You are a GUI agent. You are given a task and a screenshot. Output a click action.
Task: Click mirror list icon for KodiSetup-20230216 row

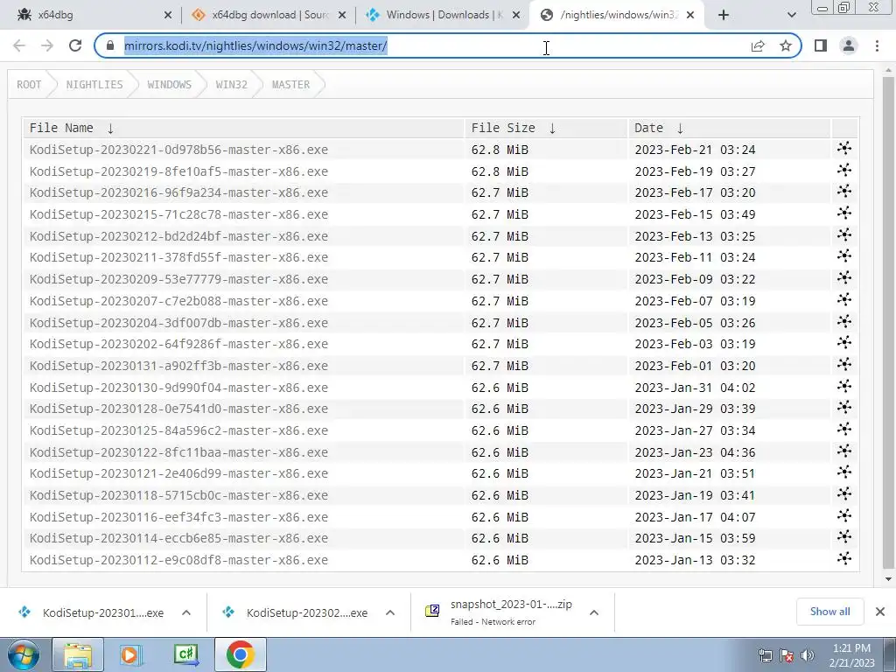coord(844,192)
